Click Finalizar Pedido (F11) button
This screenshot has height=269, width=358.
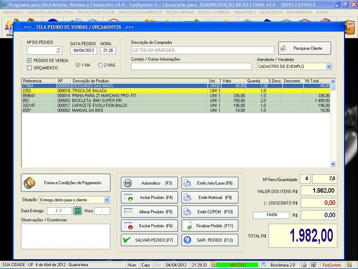[x=210, y=226]
